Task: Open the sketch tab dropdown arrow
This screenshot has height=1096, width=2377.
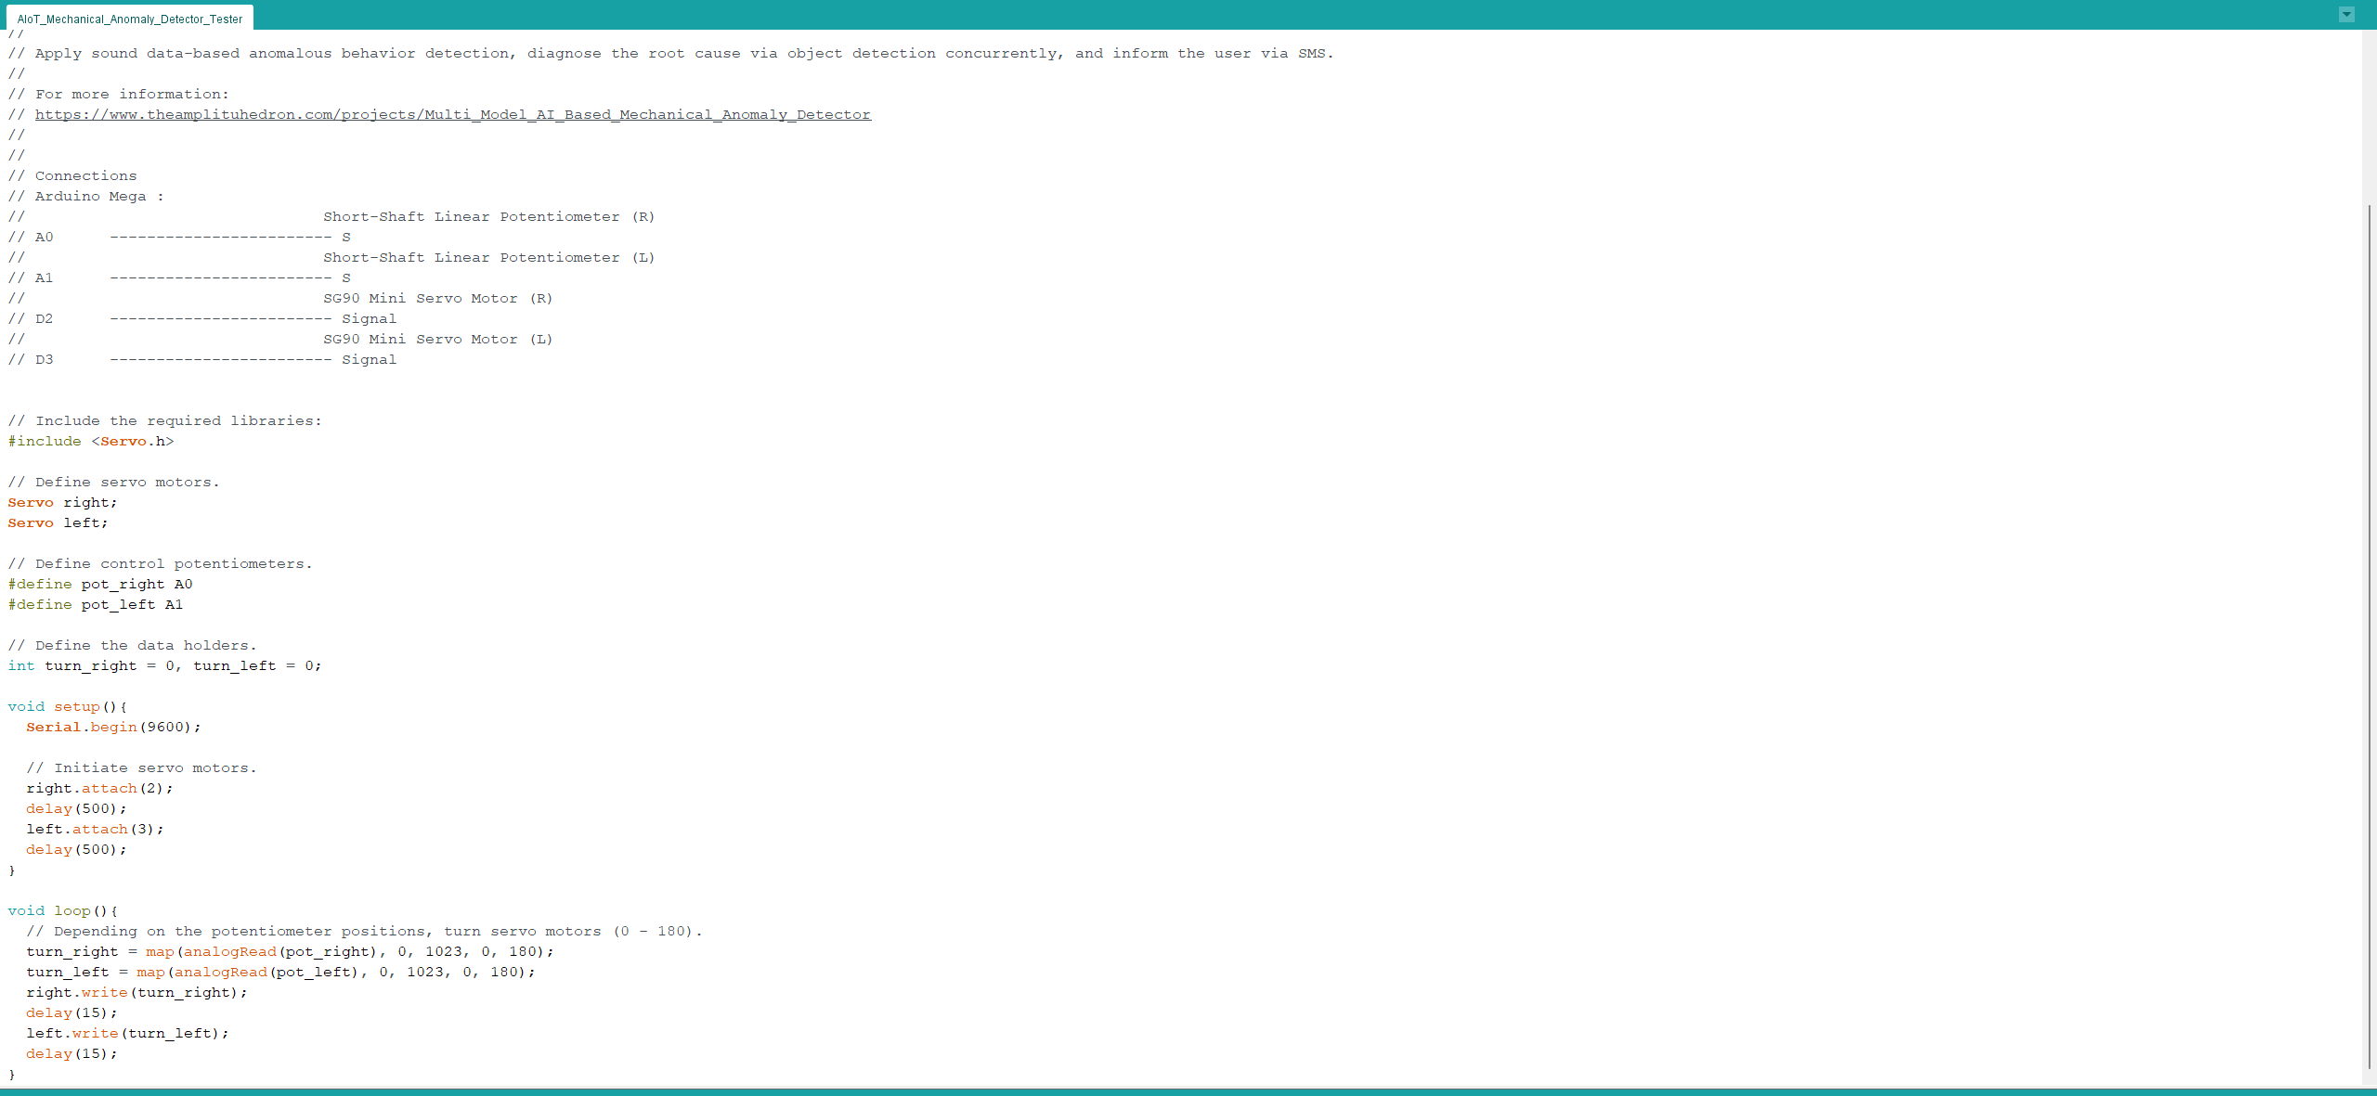Action: [2346, 14]
